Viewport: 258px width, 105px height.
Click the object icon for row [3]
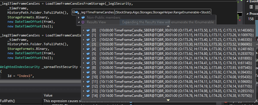tap(88, 44)
